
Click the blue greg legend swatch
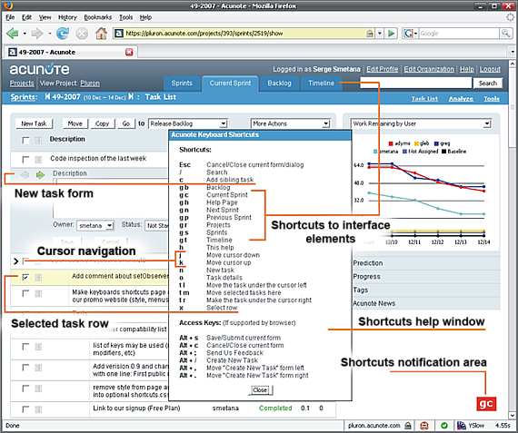pos(436,143)
